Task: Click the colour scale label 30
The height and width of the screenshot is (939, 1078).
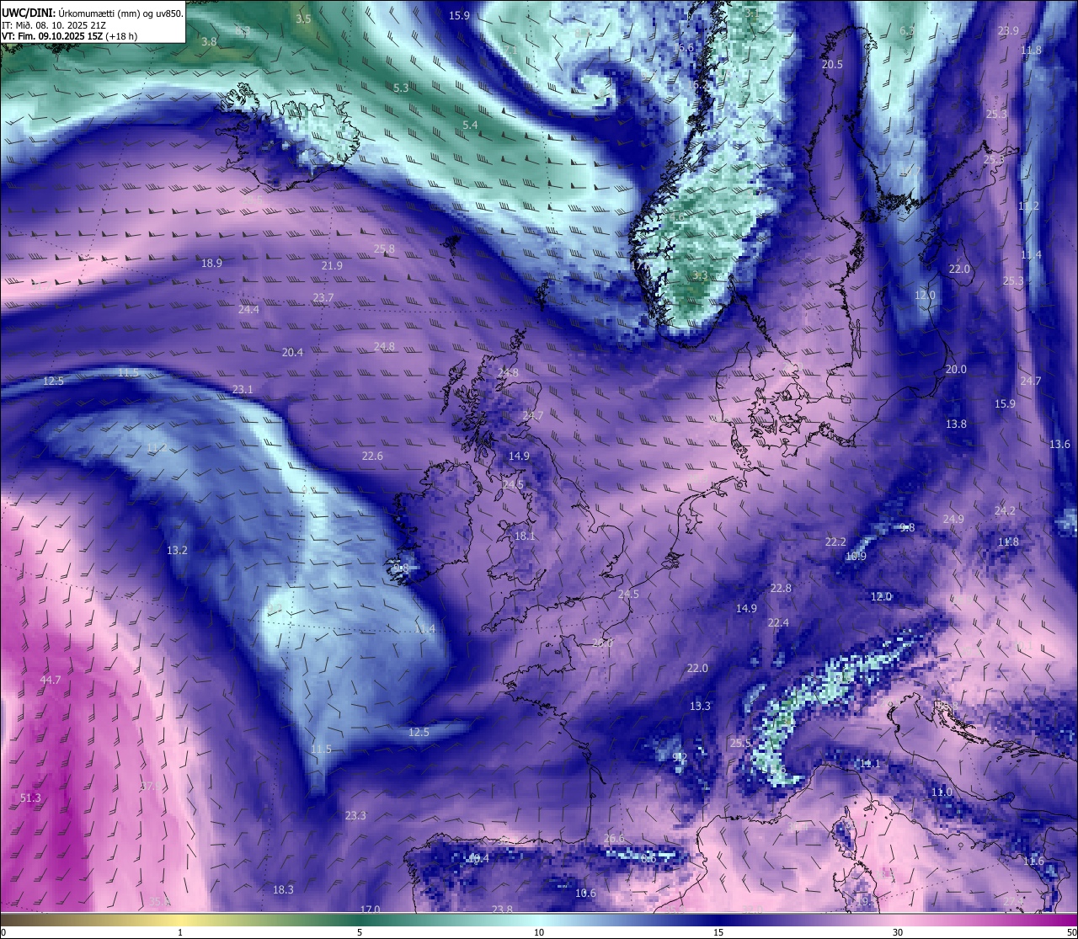Action: (898, 932)
